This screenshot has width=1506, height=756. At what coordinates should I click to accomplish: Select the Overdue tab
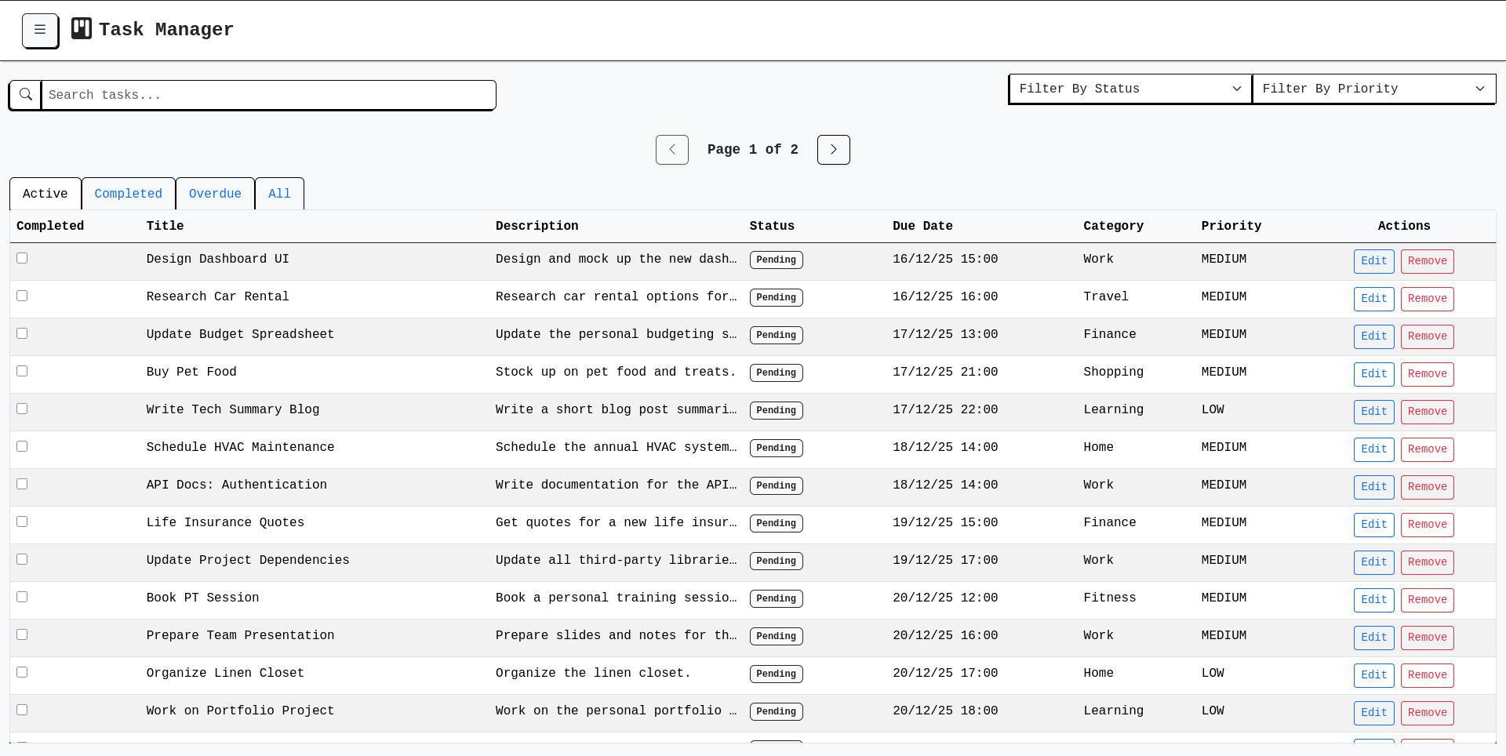pyautogui.click(x=215, y=194)
